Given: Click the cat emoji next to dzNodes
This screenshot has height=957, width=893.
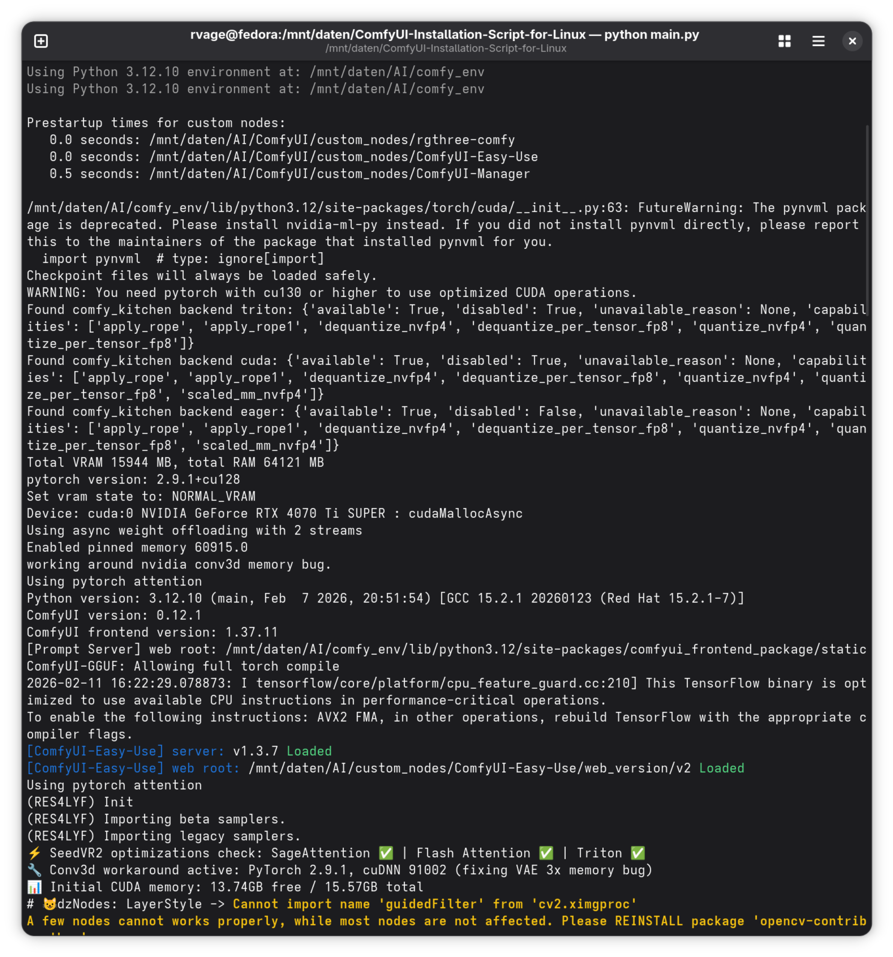Looking at the screenshot, I should [x=50, y=904].
